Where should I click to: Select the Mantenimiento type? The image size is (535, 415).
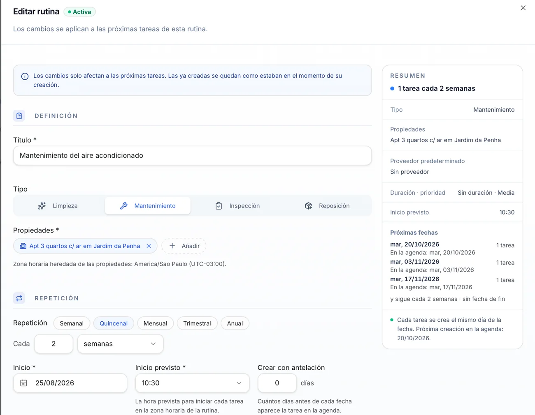[148, 206]
